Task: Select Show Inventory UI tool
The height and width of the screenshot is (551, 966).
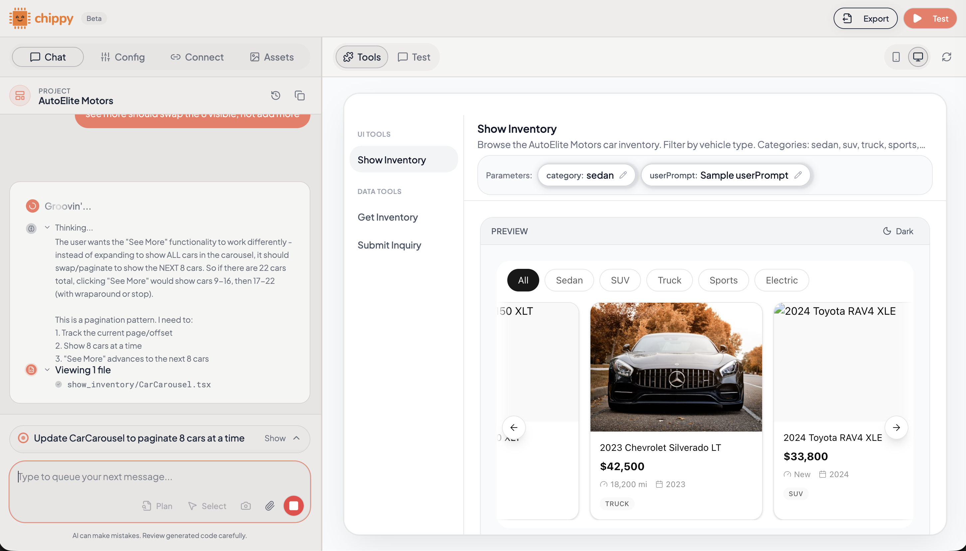Action: [x=403, y=160]
